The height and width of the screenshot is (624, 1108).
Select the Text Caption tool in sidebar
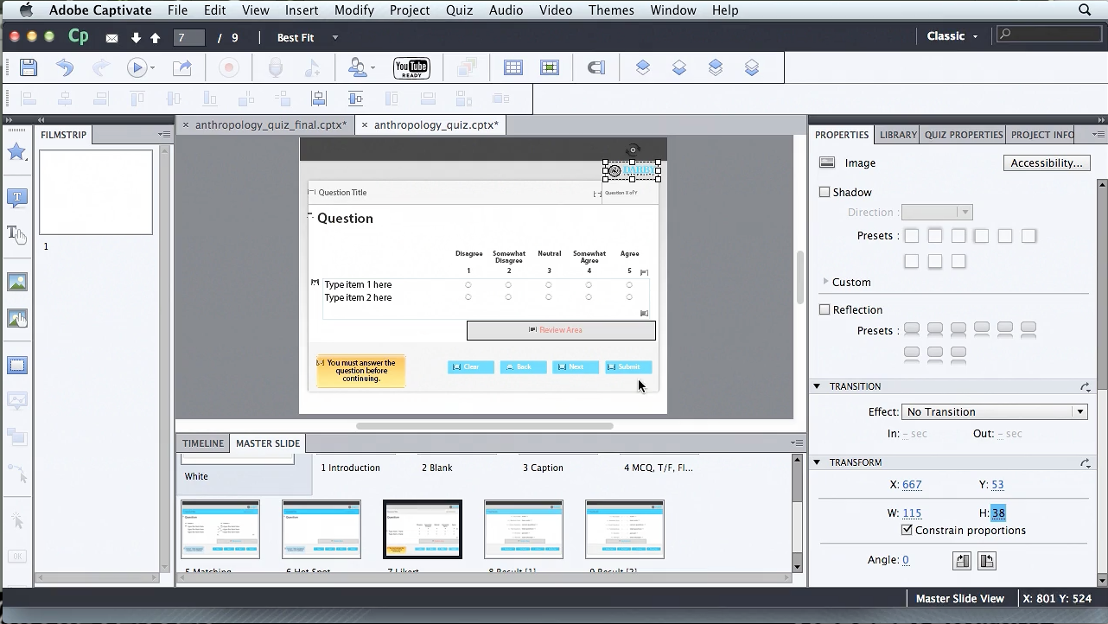click(x=16, y=198)
